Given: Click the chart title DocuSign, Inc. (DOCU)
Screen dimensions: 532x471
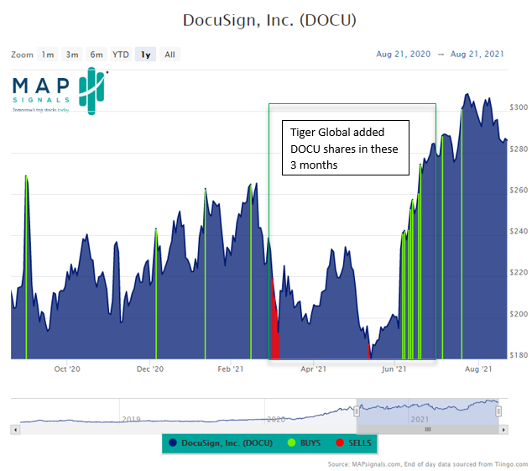Looking at the screenshot, I should click(x=269, y=20).
